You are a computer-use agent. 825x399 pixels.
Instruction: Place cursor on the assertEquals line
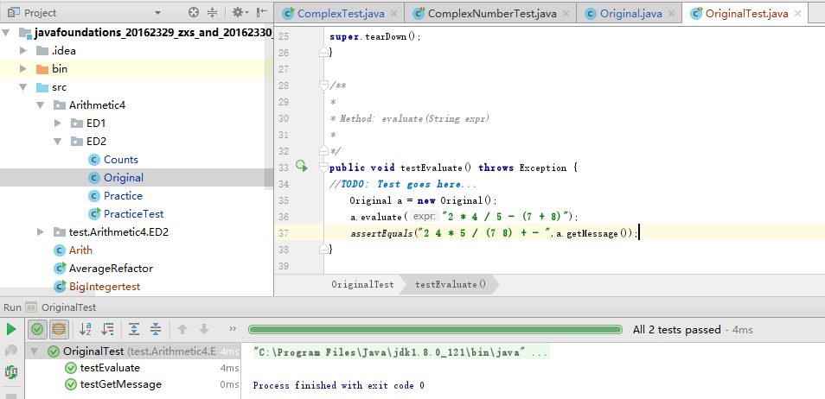point(549,232)
